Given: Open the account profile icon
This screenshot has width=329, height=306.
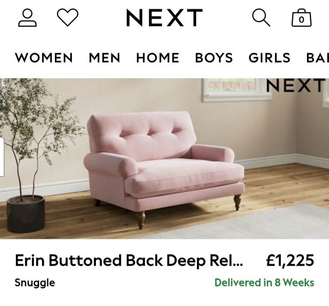Looking at the screenshot, I should (27, 18).
